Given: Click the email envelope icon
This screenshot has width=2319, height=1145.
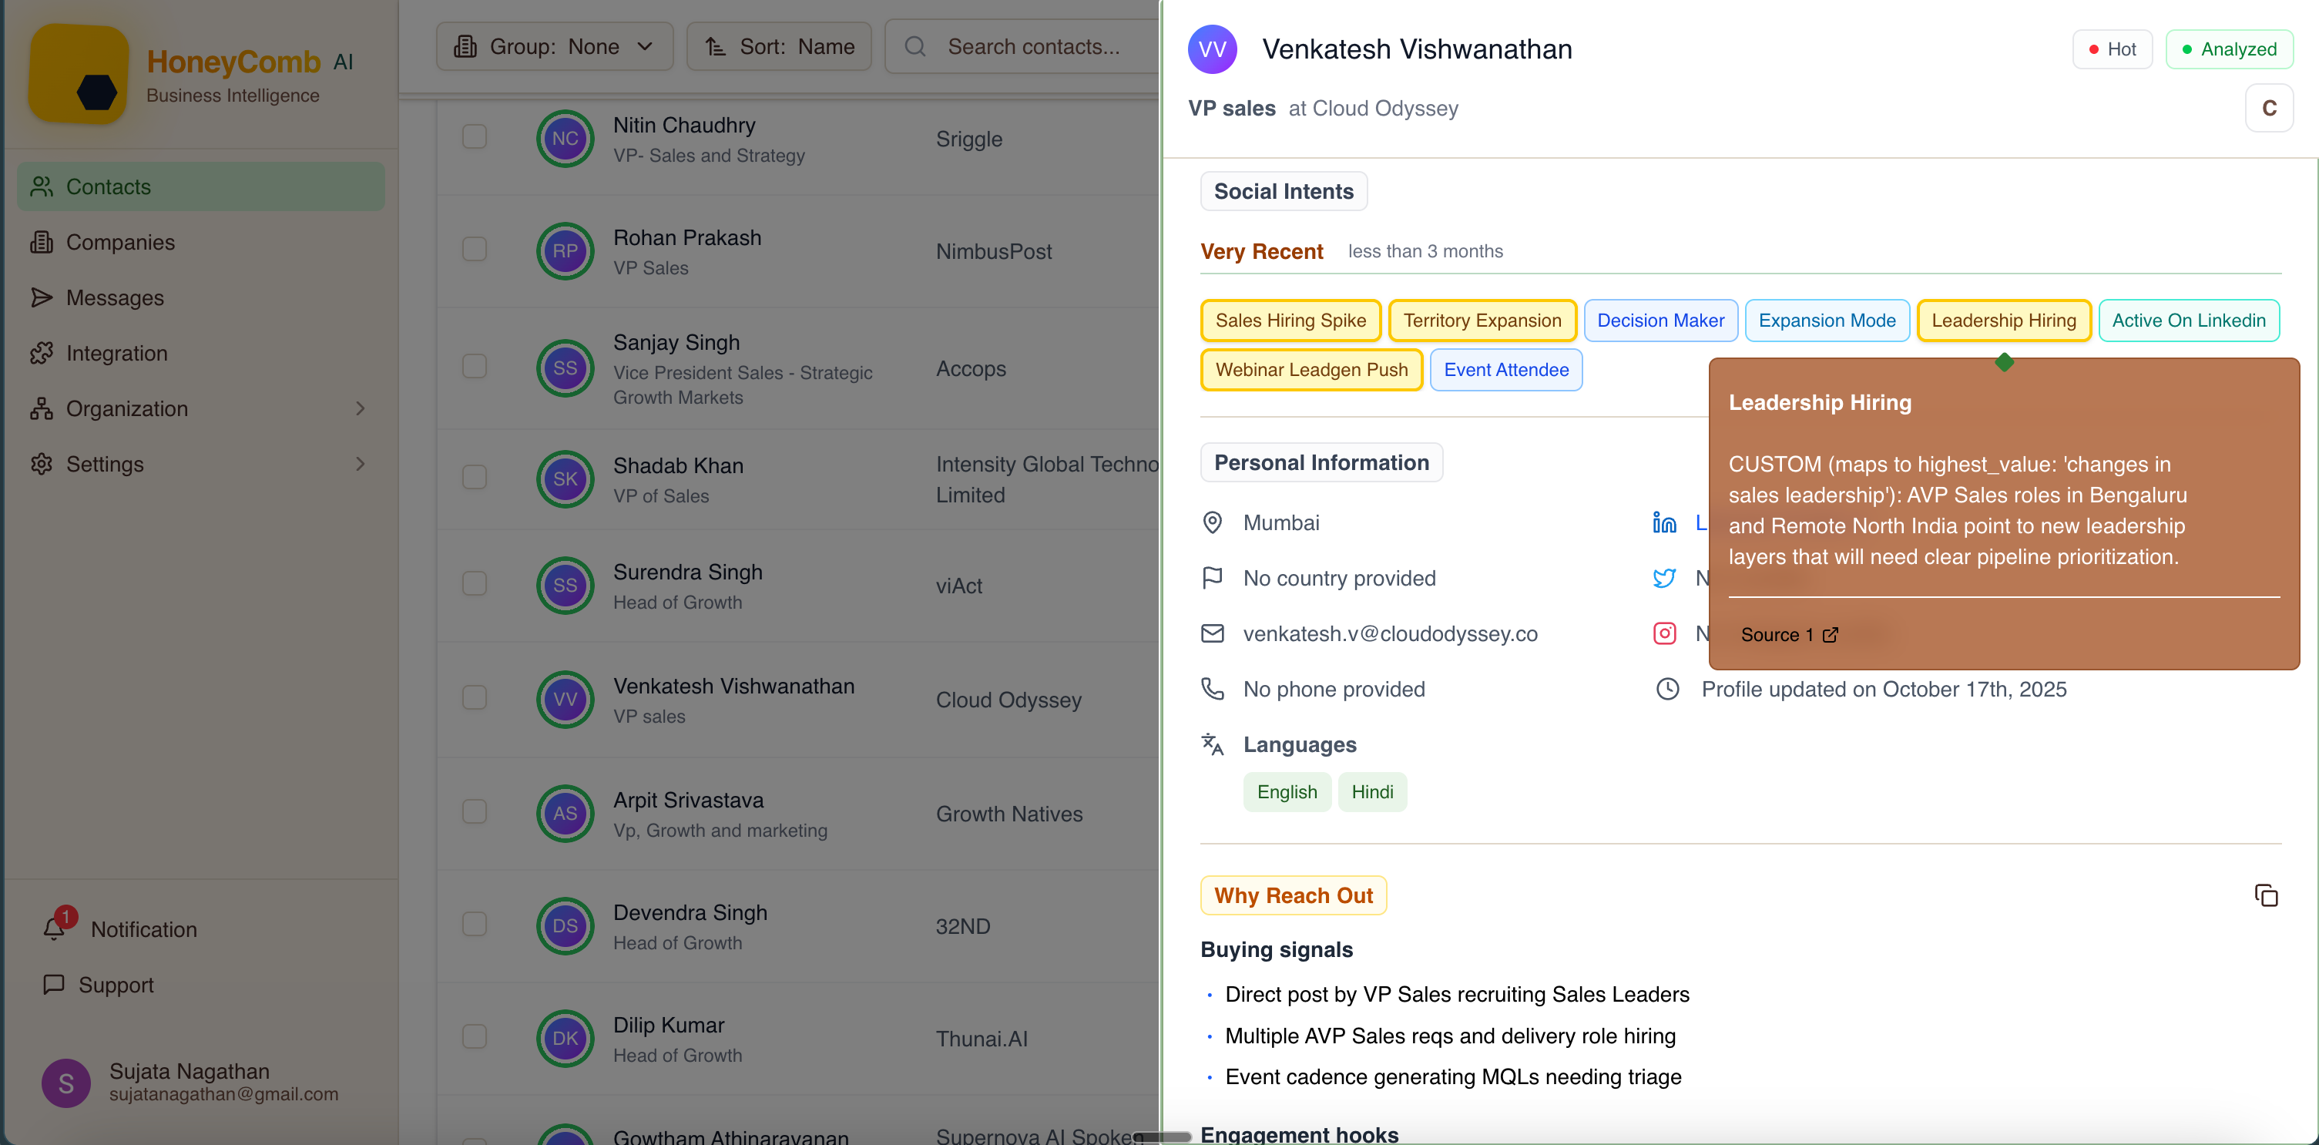Looking at the screenshot, I should click(1213, 633).
